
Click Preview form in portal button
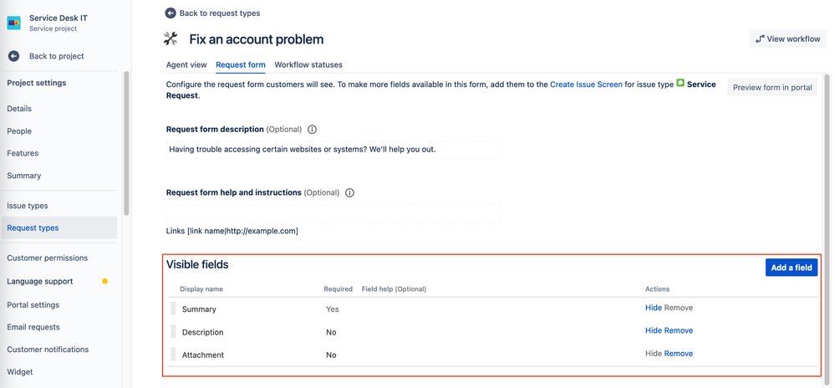[x=771, y=87]
